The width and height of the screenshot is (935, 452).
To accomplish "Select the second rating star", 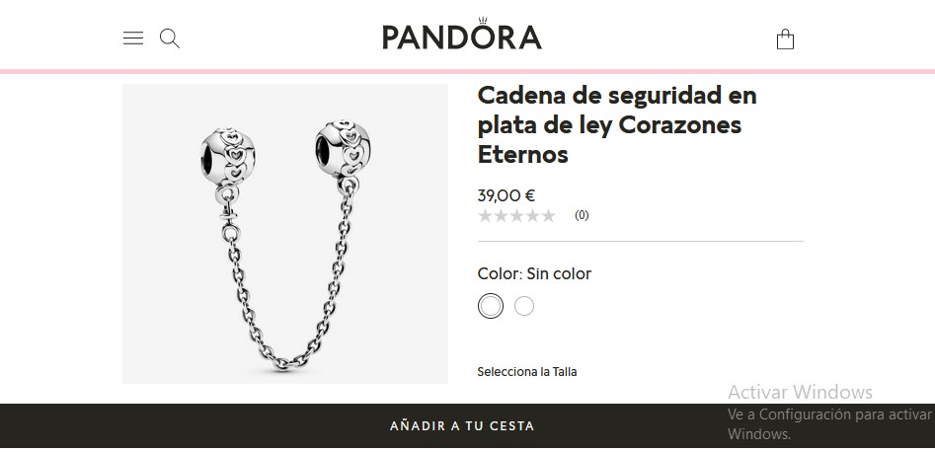I will [x=501, y=216].
